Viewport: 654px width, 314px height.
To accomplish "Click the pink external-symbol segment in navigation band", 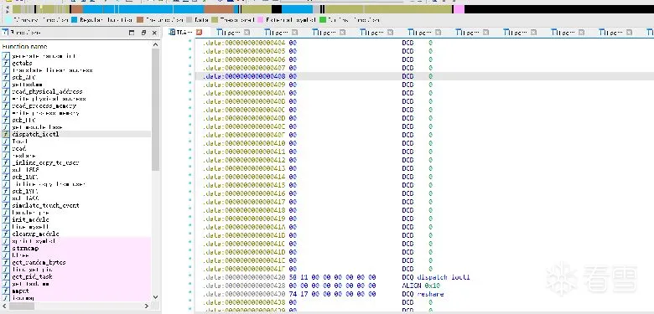I will click(459, 9).
